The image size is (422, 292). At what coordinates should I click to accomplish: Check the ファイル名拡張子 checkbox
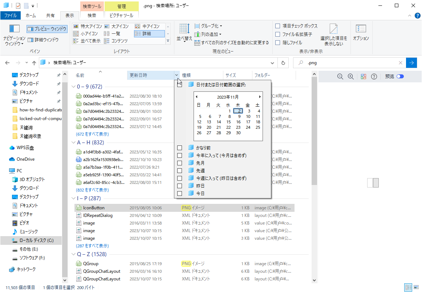coord(278,34)
